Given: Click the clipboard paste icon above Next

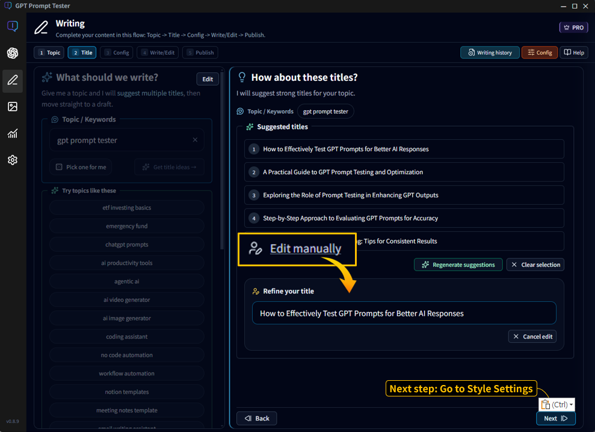Looking at the screenshot, I should pyautogui.click(x=546, y=404).
